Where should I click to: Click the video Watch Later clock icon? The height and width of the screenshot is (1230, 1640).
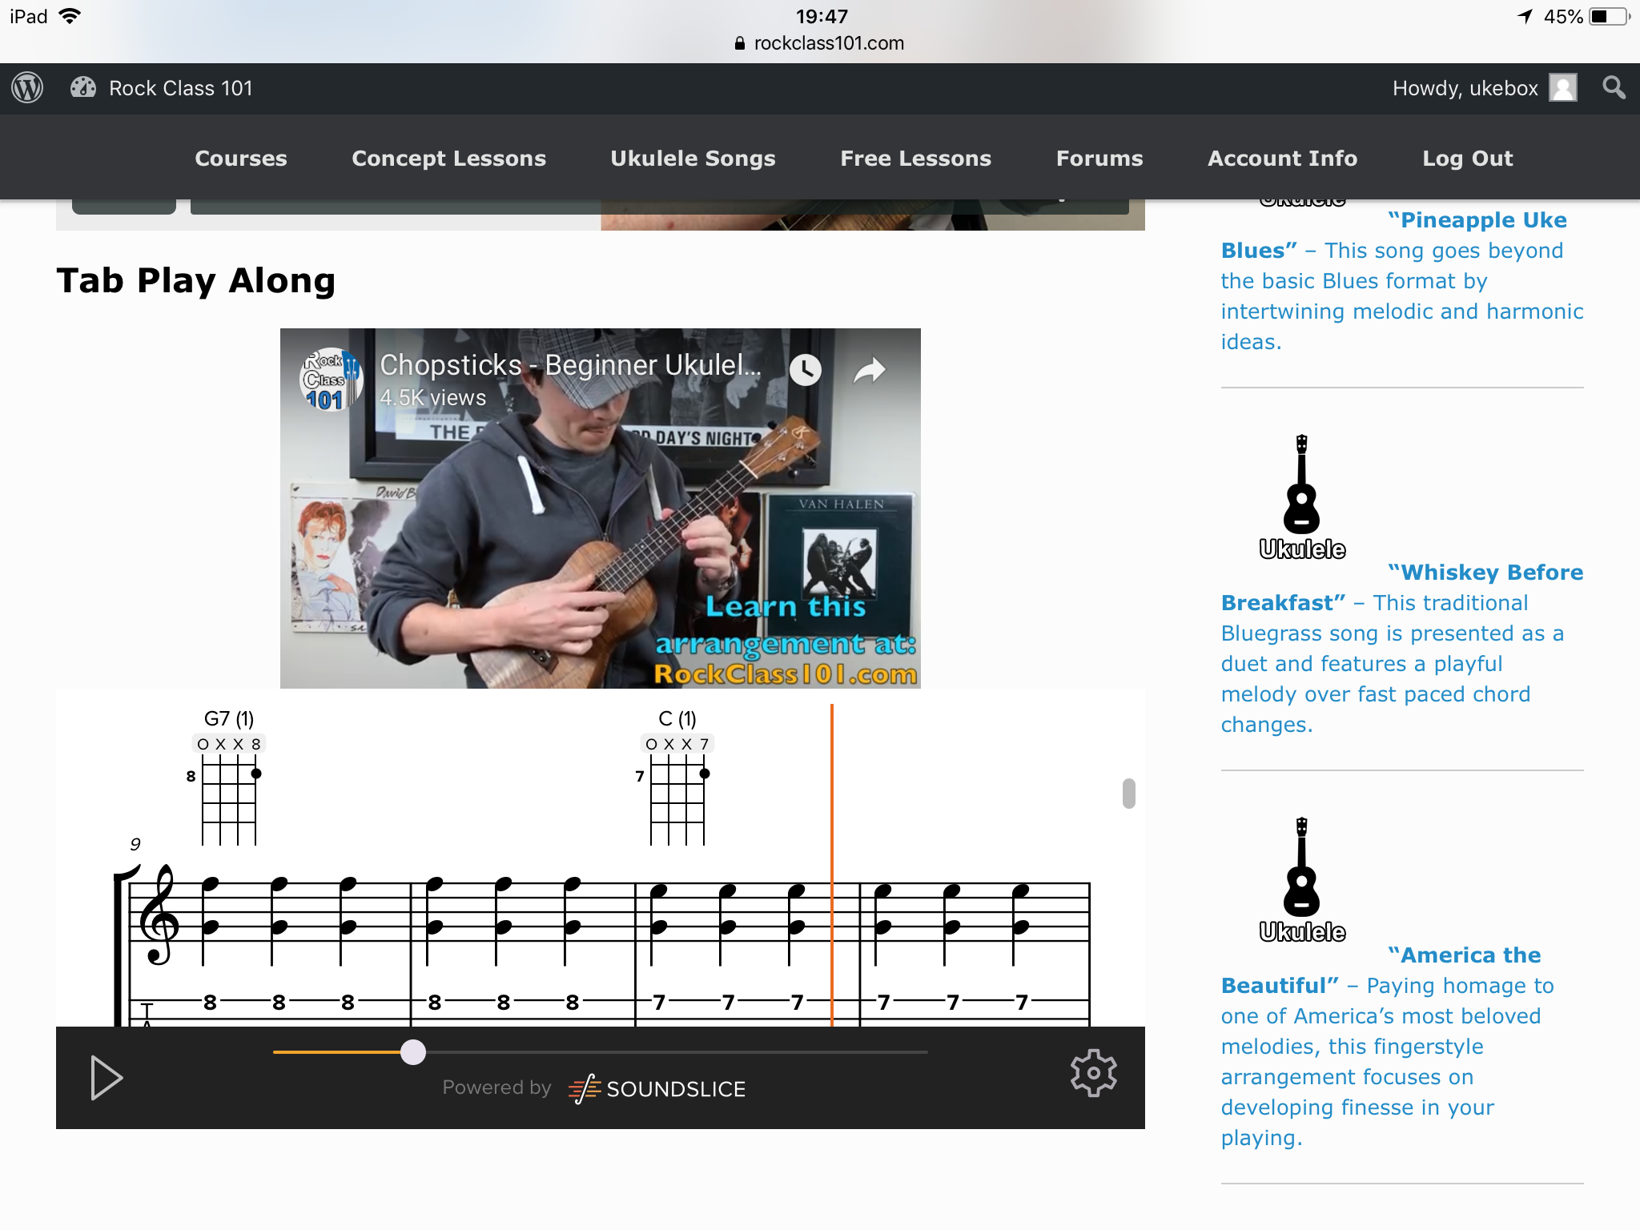point(806,370)
